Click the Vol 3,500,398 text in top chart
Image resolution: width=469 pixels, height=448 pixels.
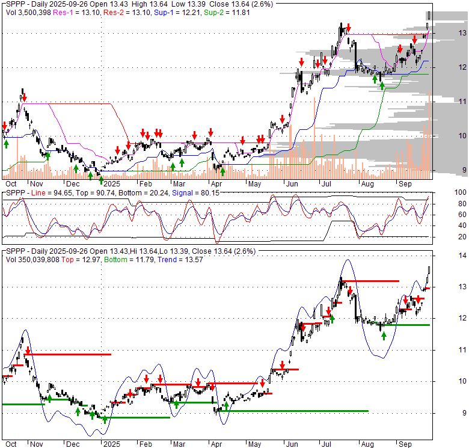click(29, 13)
